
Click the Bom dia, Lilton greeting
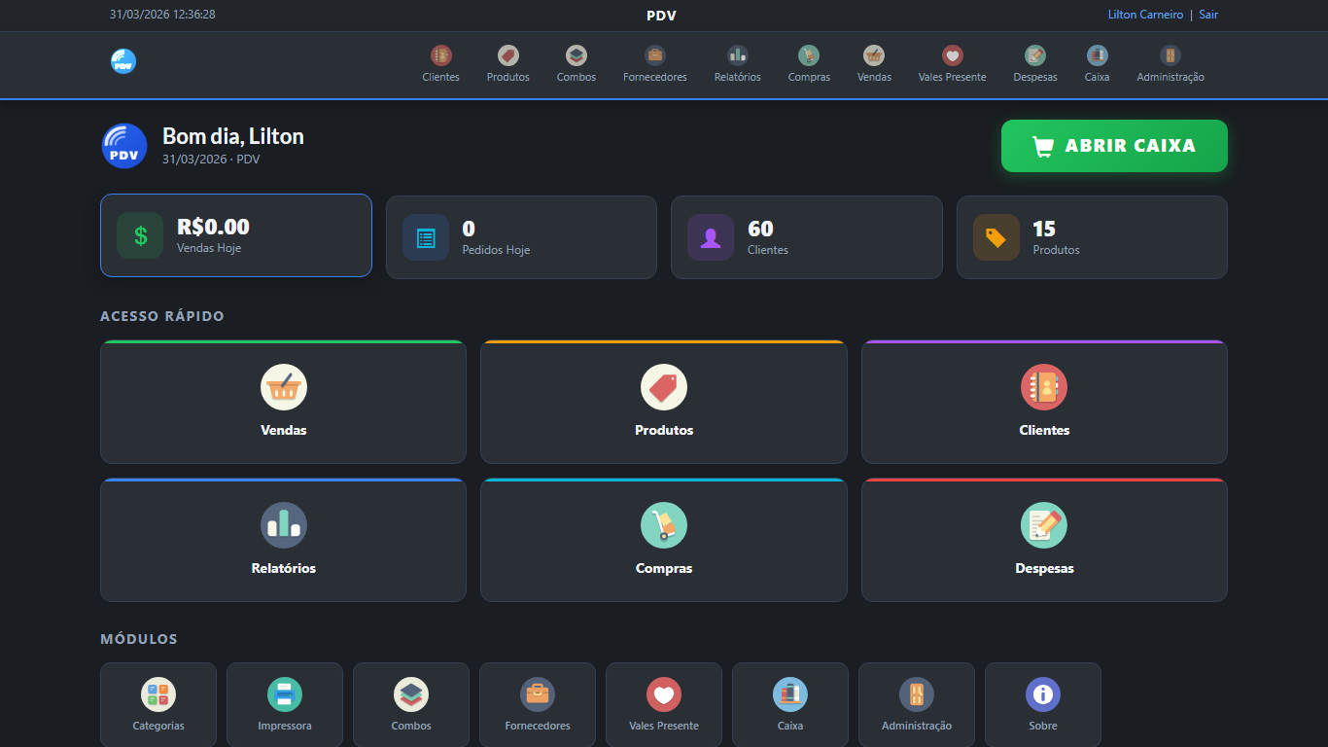(x=233, y=136)
